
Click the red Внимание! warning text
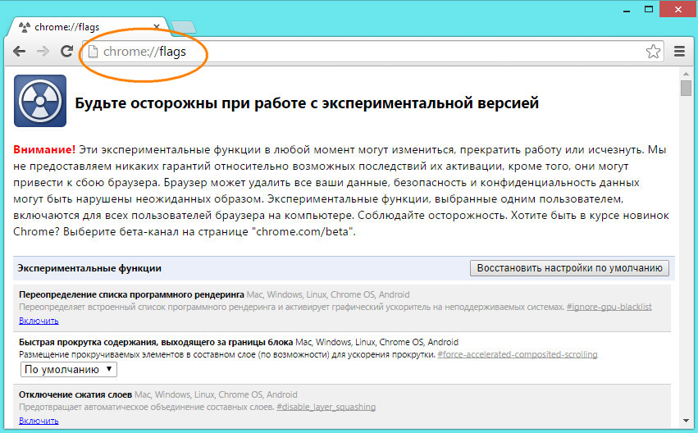pyautogui.click(x=44, y=149)
